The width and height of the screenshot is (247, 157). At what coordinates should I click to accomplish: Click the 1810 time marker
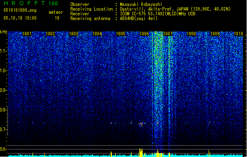(238, 34)
